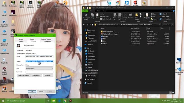
Task: Collapse the Explorer ribbon with chevron
Action: (171, 11)
